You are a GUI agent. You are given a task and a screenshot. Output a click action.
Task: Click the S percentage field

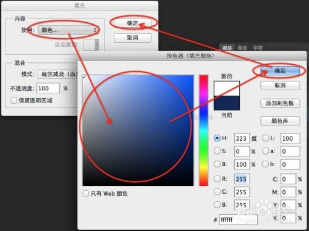point(242,151)
